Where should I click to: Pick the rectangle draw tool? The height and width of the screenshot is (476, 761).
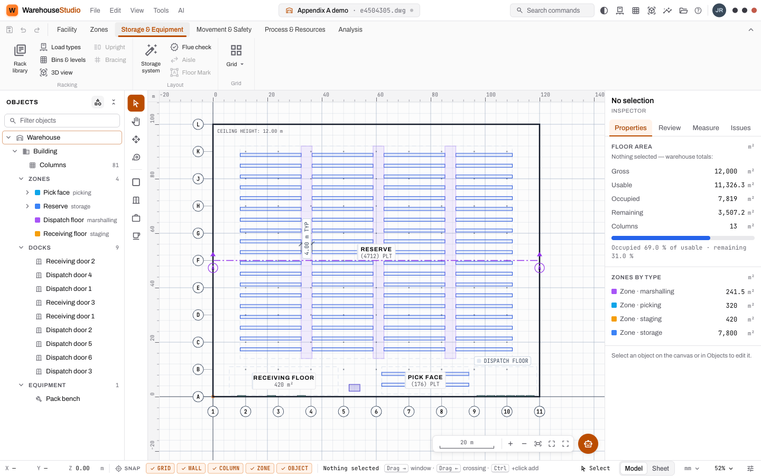136,182
